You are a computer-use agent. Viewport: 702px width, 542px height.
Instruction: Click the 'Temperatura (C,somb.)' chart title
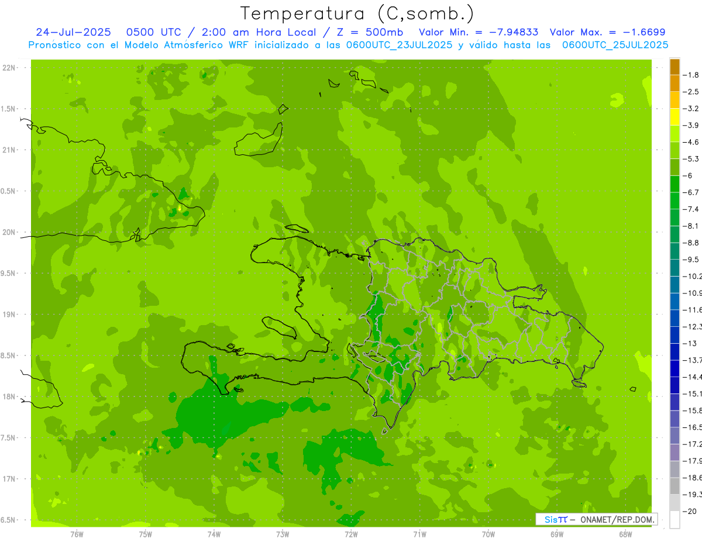tap(357, 13)
